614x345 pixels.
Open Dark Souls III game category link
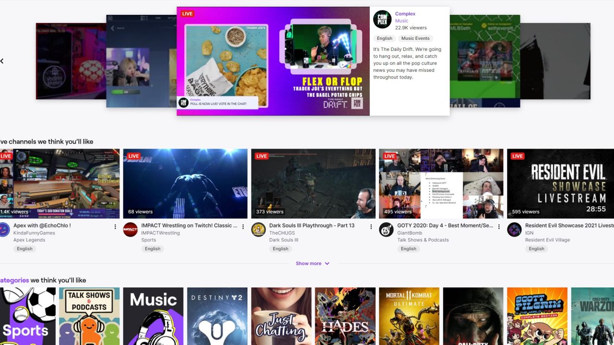(x=283, y=240)
